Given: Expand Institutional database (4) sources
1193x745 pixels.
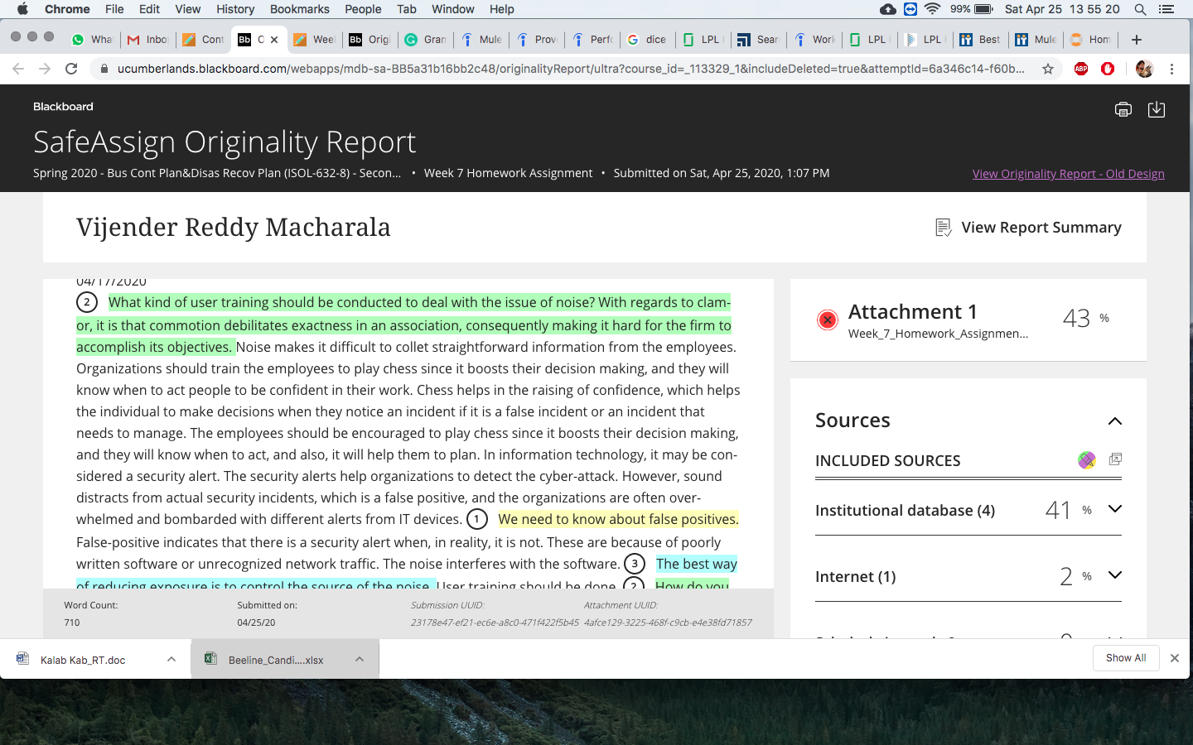Looking at the screenshot, I should coord(1115,509).
